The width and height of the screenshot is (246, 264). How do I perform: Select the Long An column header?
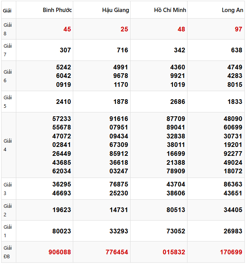click(x=232, y=10)
